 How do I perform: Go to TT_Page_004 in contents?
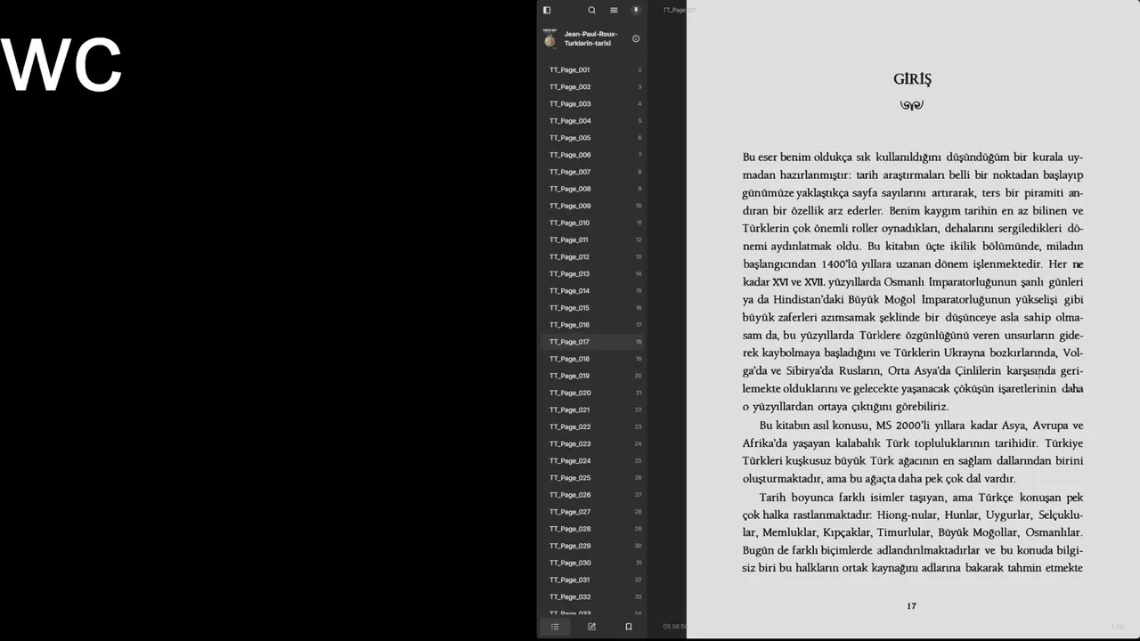[592, 120]
